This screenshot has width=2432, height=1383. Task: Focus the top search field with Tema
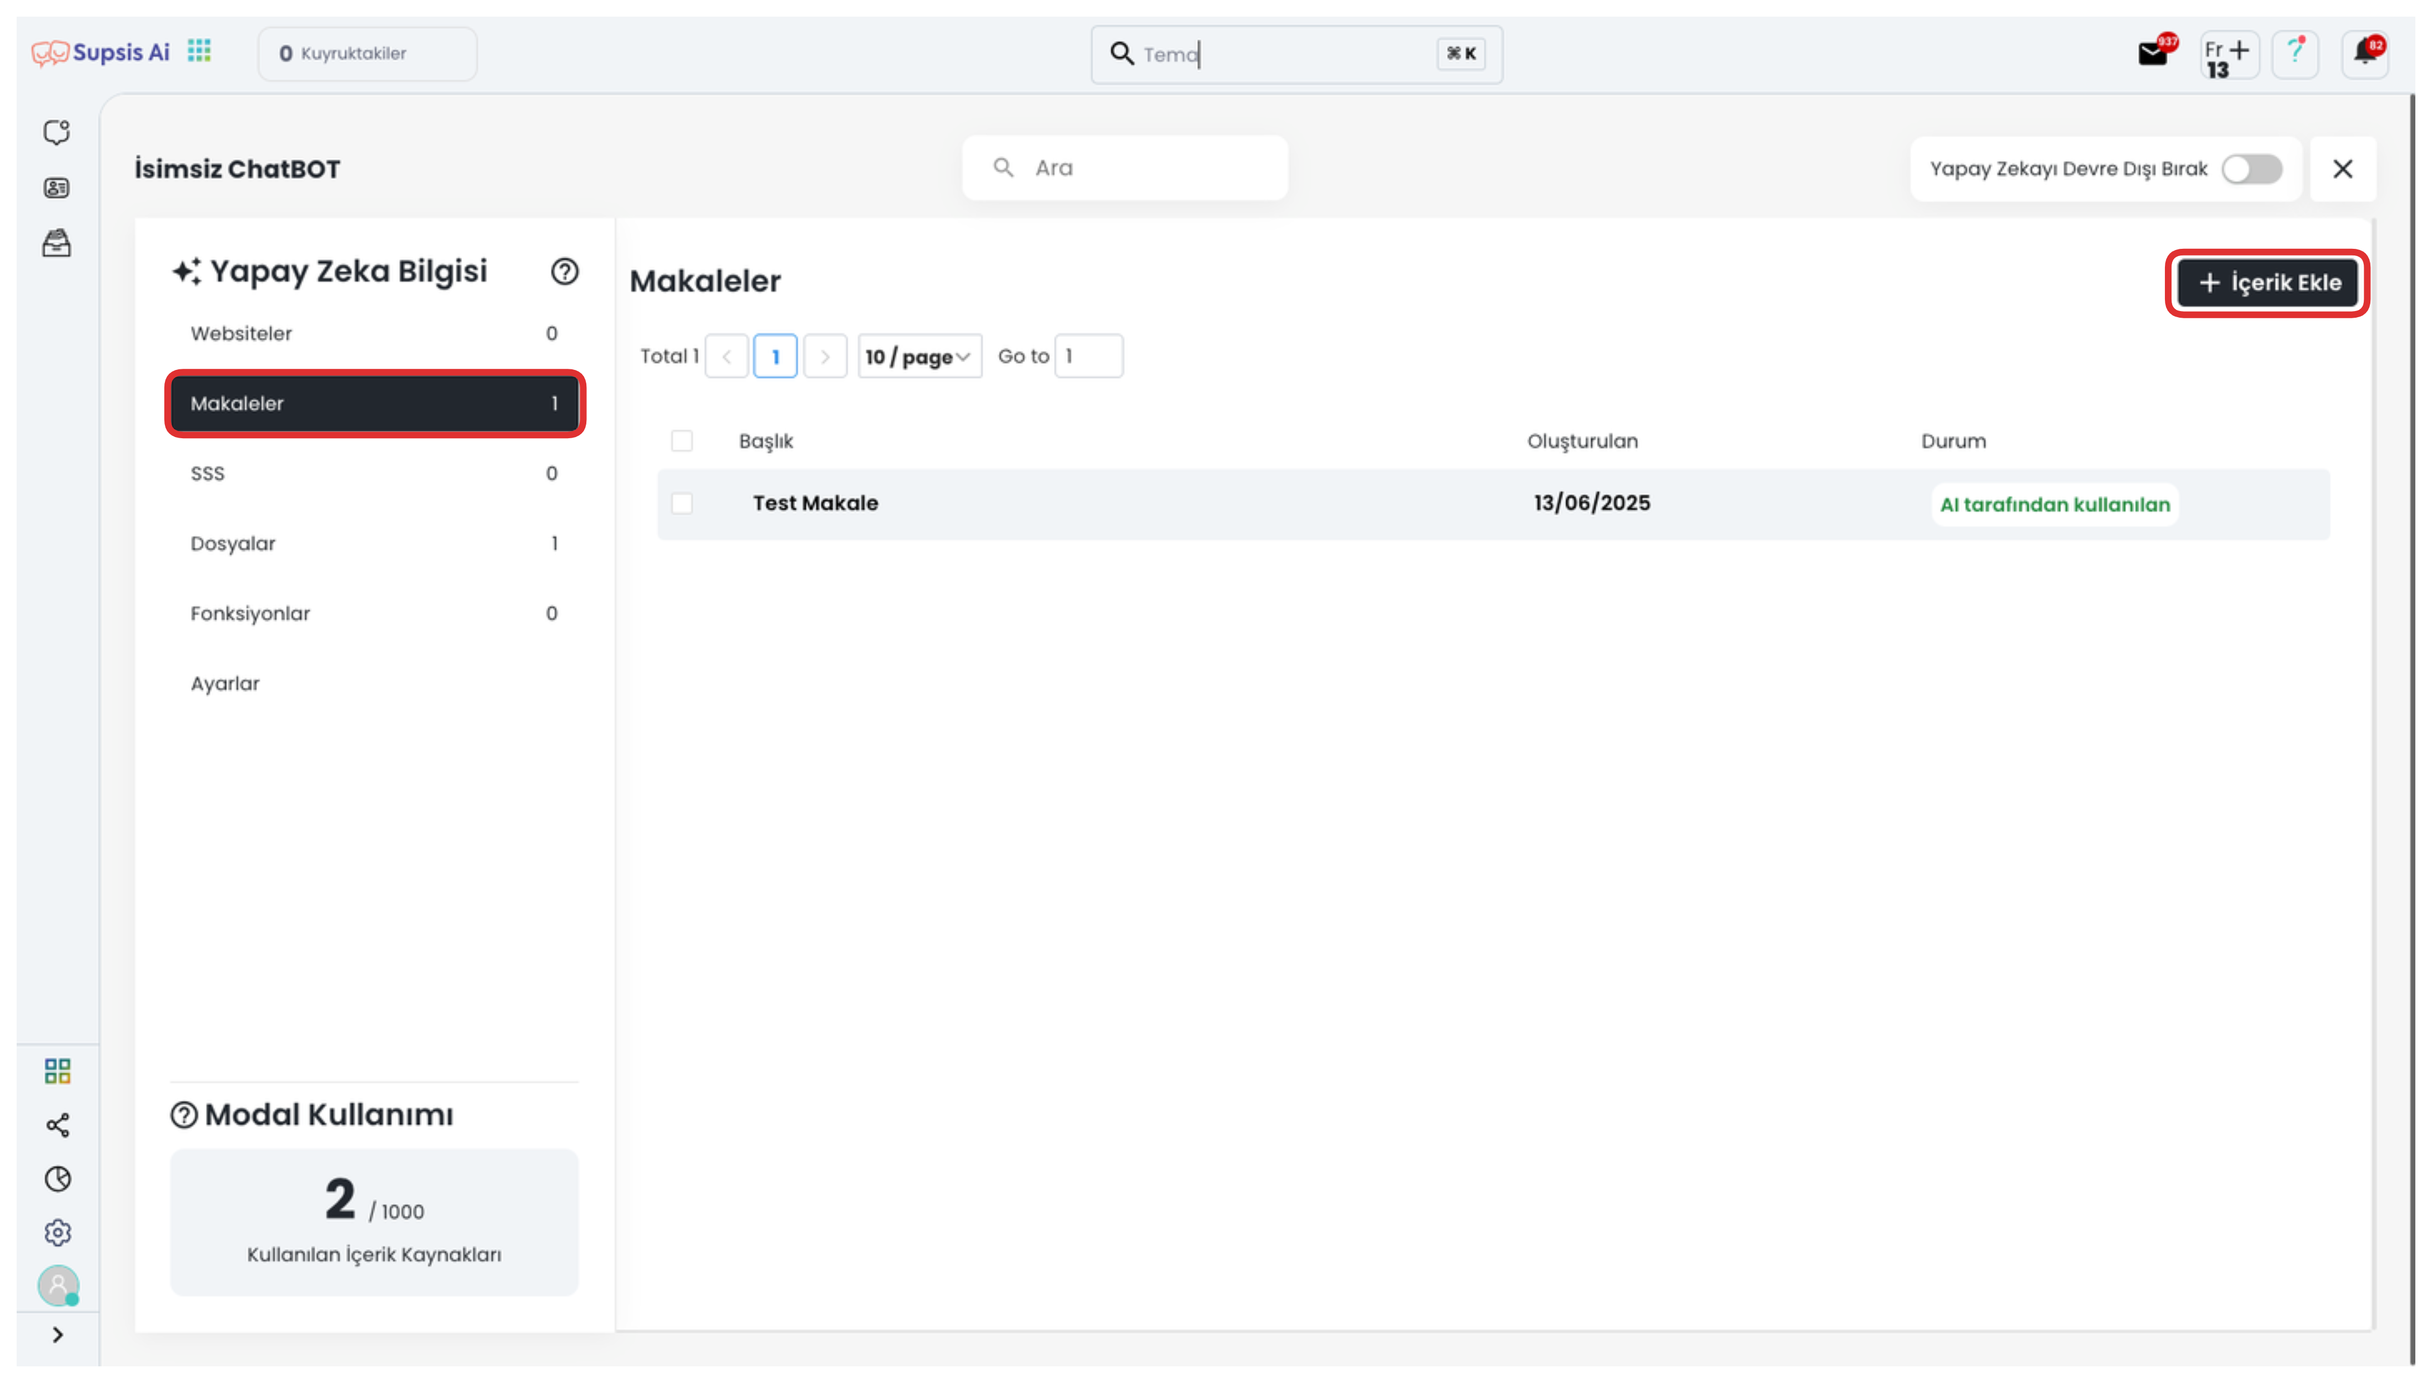(1297, 54)
